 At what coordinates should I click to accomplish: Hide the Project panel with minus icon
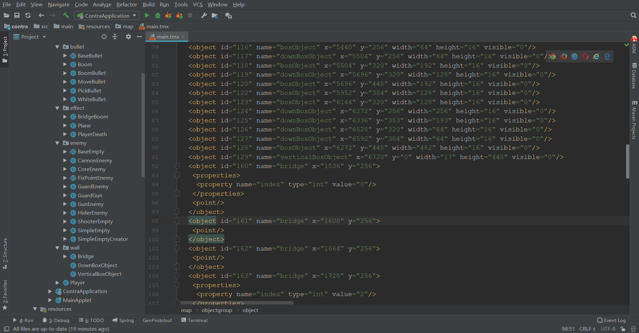pos(139,37)
